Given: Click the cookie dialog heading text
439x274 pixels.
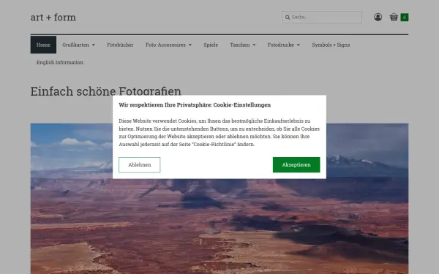Looking at the screenshot, I should click(x=195, y=104).
